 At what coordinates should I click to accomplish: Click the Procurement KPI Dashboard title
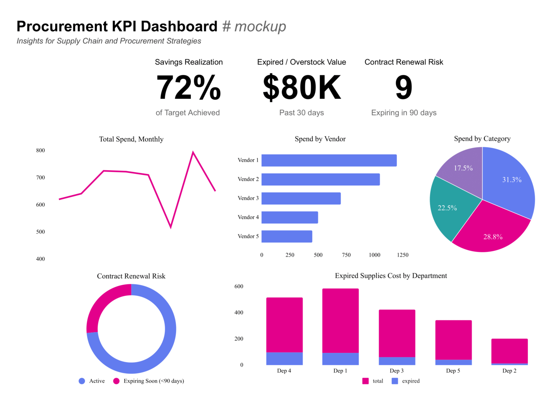coord(117,26)
